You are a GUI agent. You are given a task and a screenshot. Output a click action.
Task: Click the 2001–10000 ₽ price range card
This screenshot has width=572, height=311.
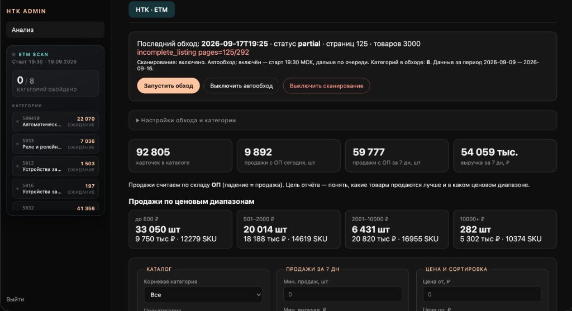tap(397, 229)
